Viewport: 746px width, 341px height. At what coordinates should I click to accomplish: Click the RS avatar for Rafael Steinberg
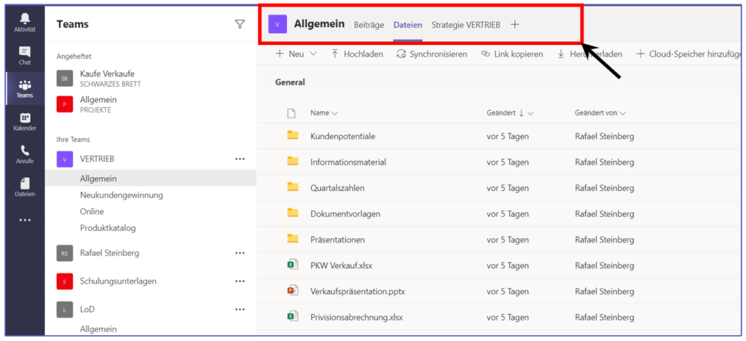(64, 253)
